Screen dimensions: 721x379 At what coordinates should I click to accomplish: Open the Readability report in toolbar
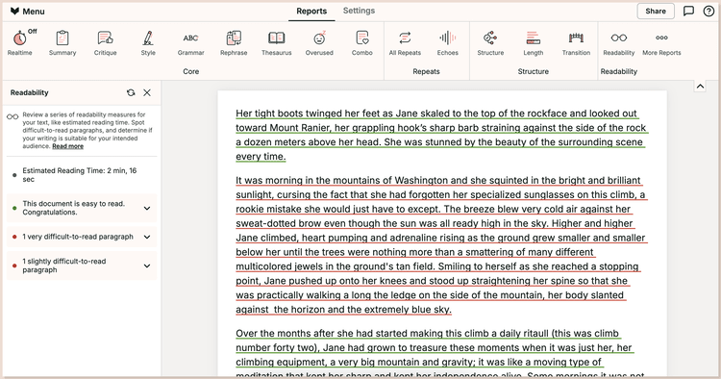618,43
